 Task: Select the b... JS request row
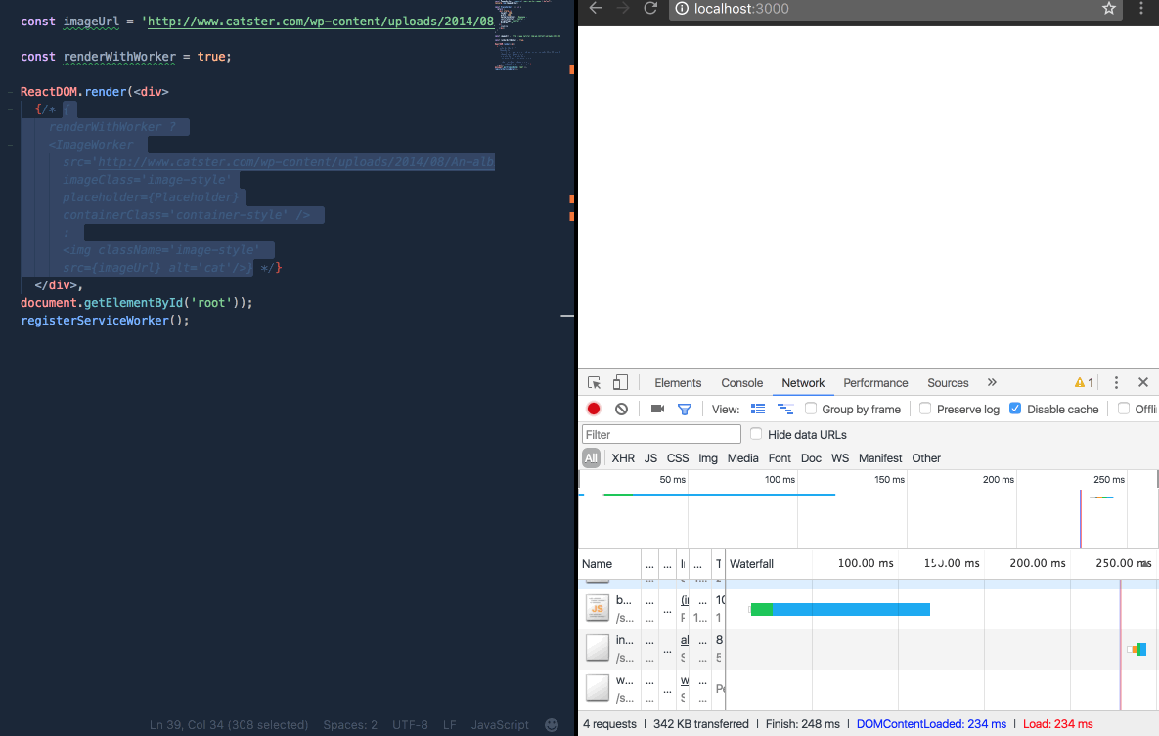tap(869, 609)
